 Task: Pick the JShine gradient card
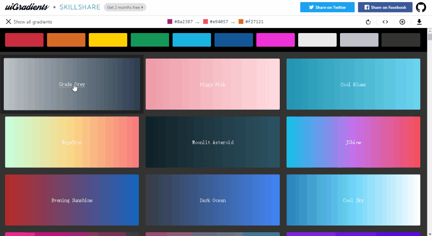click(x=353, y=142)
